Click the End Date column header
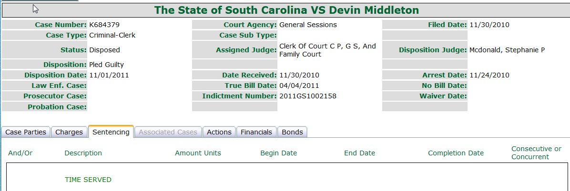Screen dimensions: 570x191 [x=359, y=153]
